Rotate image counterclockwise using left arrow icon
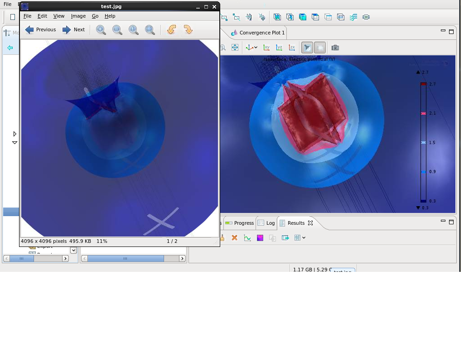Viewport: 464px width, 348px height. coord(171,30)
